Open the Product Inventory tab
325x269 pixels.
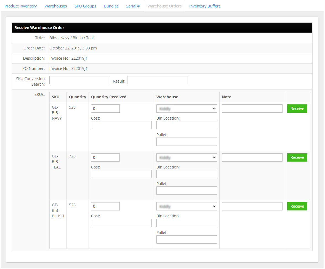pyautogui.click(x=20, y=6)
